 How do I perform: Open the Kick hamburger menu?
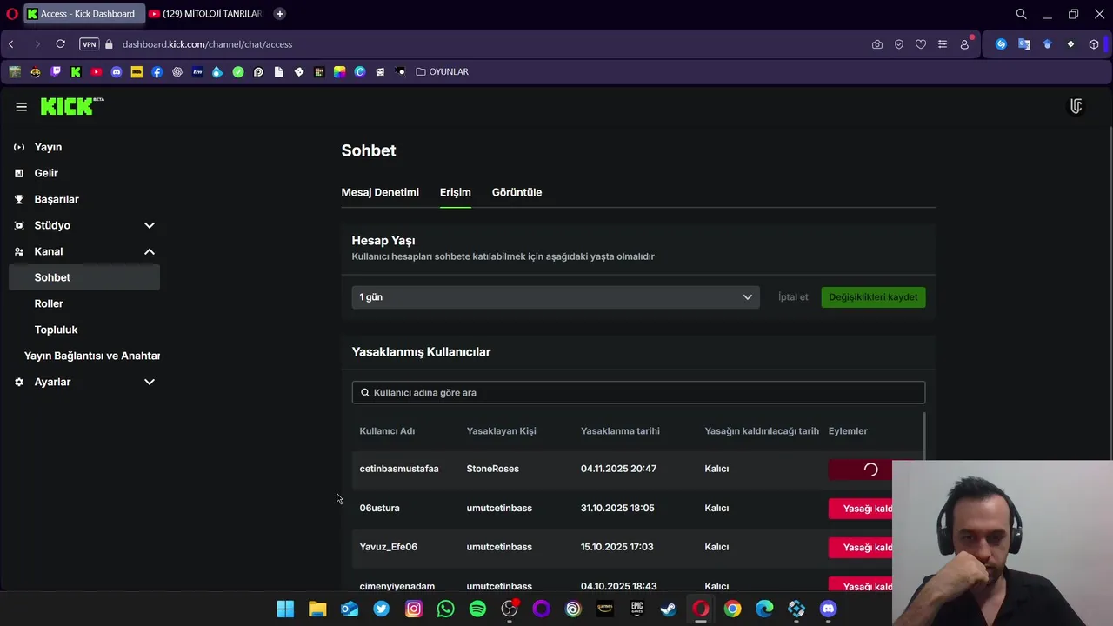21,107
